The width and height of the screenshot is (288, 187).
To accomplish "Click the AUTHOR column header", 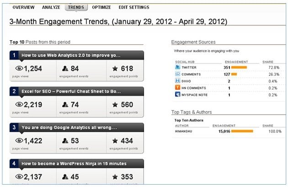I will pos(181,126).
